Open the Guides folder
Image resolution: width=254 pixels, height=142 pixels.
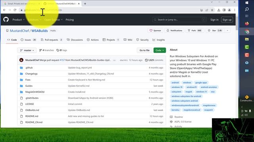pos(29,86)
